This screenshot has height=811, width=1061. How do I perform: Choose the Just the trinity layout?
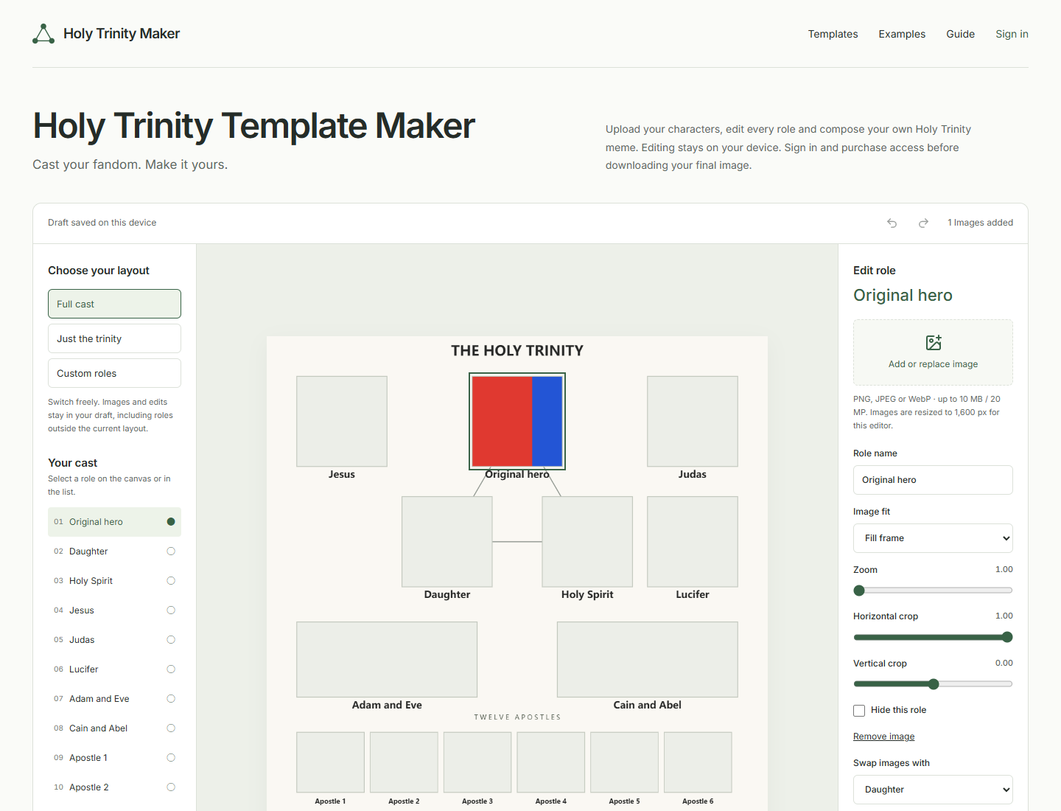(x=114, y=338)
